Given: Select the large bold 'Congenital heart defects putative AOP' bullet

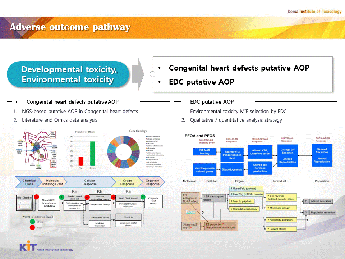Looking at the screenshot, I should pyautogui.click(x=239, y=68).
